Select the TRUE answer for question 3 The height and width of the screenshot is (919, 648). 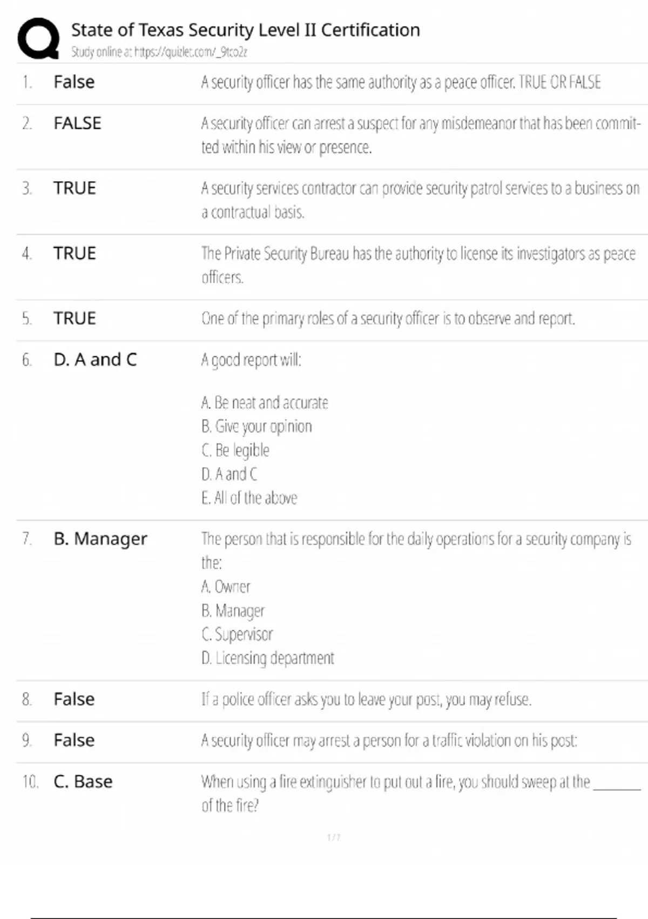point(75,188)
